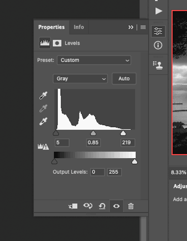This screenshot has height=241, width=187.
Task: Select the Levels adjustment histogram icon
Action: coord(45,43)
